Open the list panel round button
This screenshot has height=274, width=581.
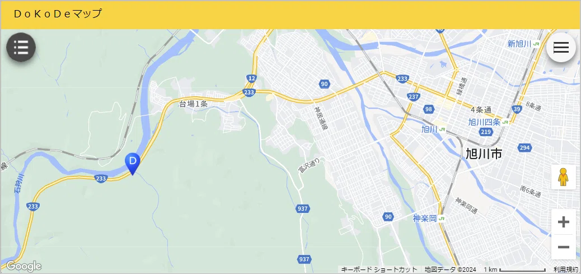tap(21, 48)
